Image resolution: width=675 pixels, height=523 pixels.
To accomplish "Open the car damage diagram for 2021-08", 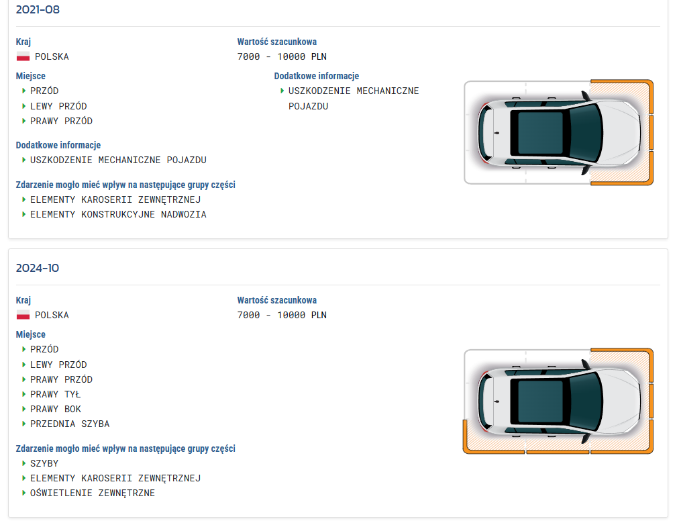I will pos(558,132).
